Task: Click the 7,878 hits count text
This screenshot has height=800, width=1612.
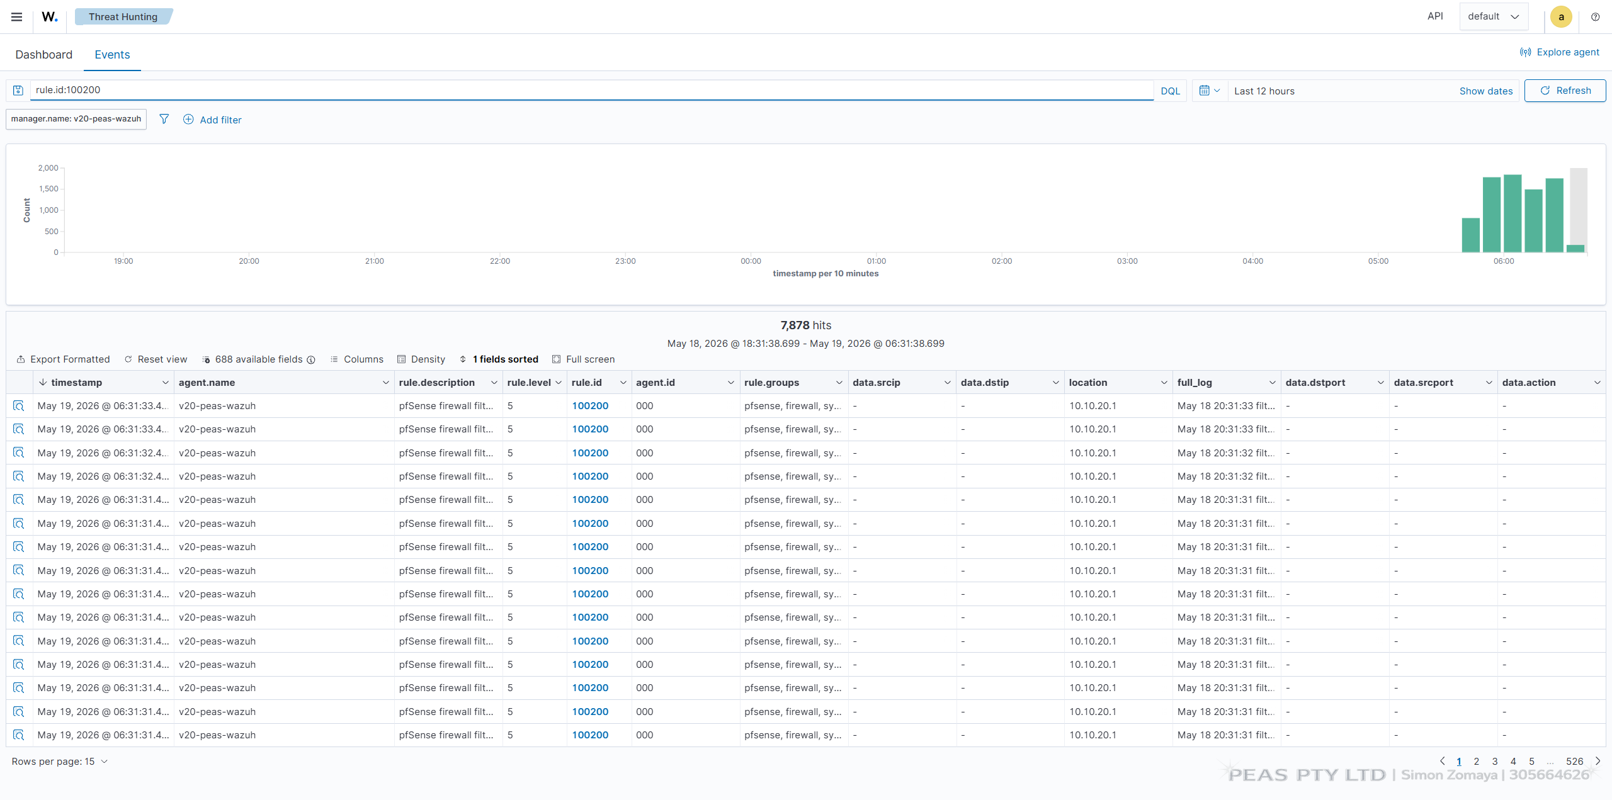Action: click(806, 325)
